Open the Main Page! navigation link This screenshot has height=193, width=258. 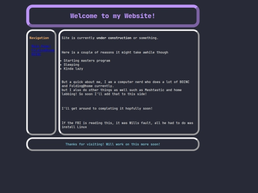point(41,46)
